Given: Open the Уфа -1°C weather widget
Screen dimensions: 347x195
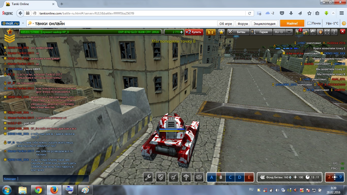Looking at the screenshot, I should click(x=332, y=23).
